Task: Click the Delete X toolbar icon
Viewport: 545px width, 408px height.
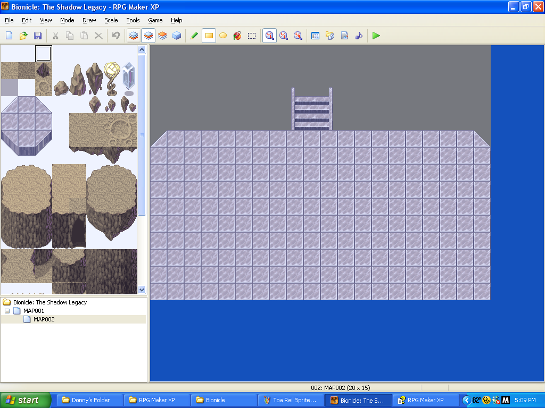Action: point(98,36)
